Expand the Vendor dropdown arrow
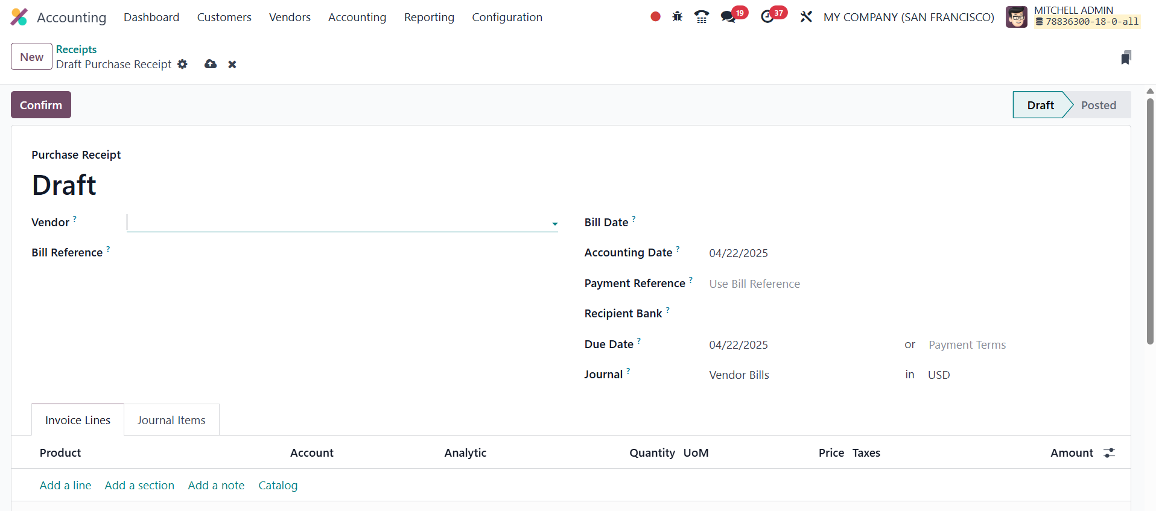 point(554,224)
